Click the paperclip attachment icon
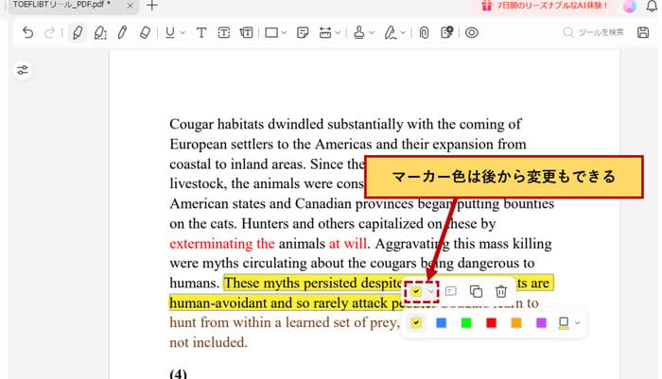 [x=425, y=33]
